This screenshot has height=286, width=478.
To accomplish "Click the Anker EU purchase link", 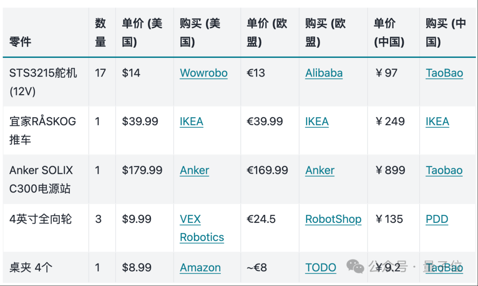I will 320,170.
